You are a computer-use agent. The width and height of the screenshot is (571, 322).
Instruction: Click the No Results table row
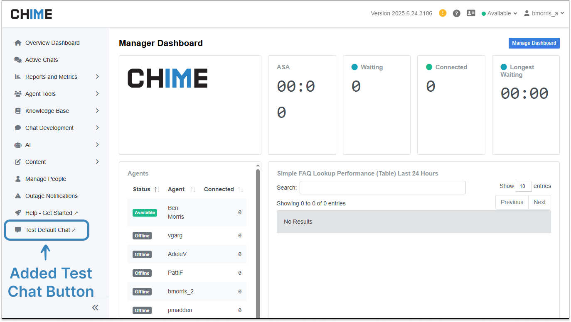[414, 222]
